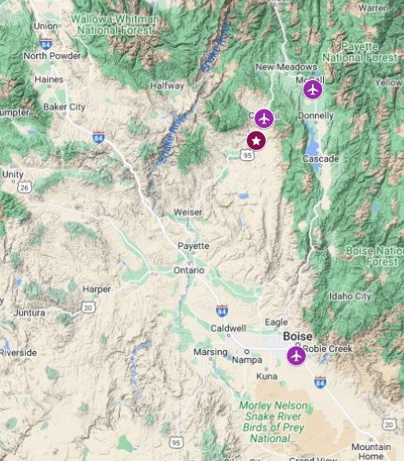The image size is (404, 461).
Task: Click the US 20 shield above Mountain Home
Action: click(389, 424)
